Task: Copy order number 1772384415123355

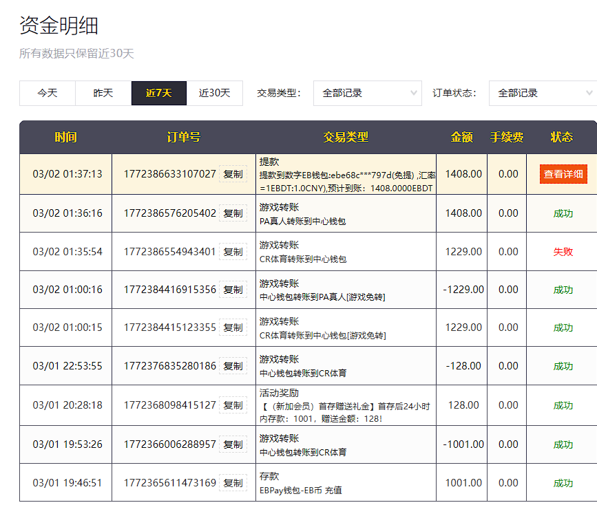Action: click(x=233, y=327)
